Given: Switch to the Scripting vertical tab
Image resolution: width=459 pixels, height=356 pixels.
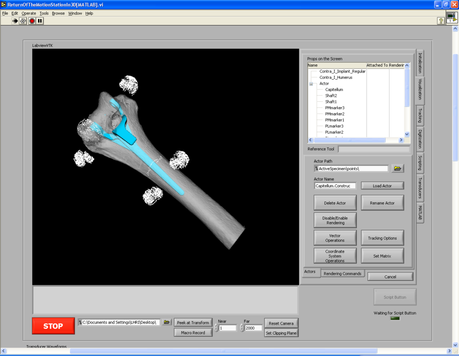Looking at the screenshot, I should click(x=420, y=163).
